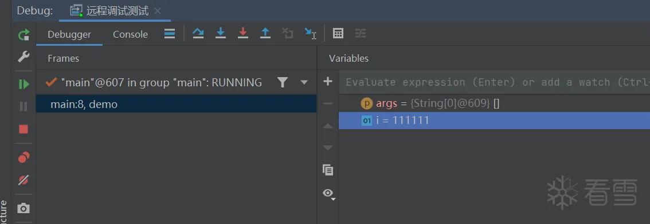The width and height of the screenshot is (650, 224).
Task: Select the Debugger tab
Action: click(x=69, y=34)
